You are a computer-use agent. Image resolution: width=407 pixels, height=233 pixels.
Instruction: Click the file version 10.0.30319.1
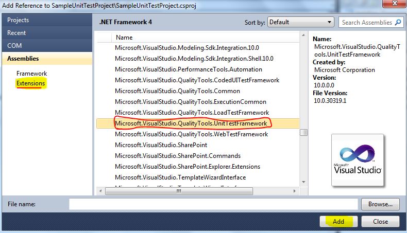pos(330,101)
